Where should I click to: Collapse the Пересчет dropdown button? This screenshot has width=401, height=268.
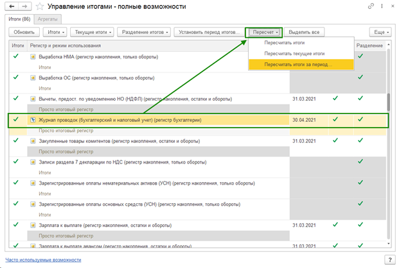pos(264,32)
